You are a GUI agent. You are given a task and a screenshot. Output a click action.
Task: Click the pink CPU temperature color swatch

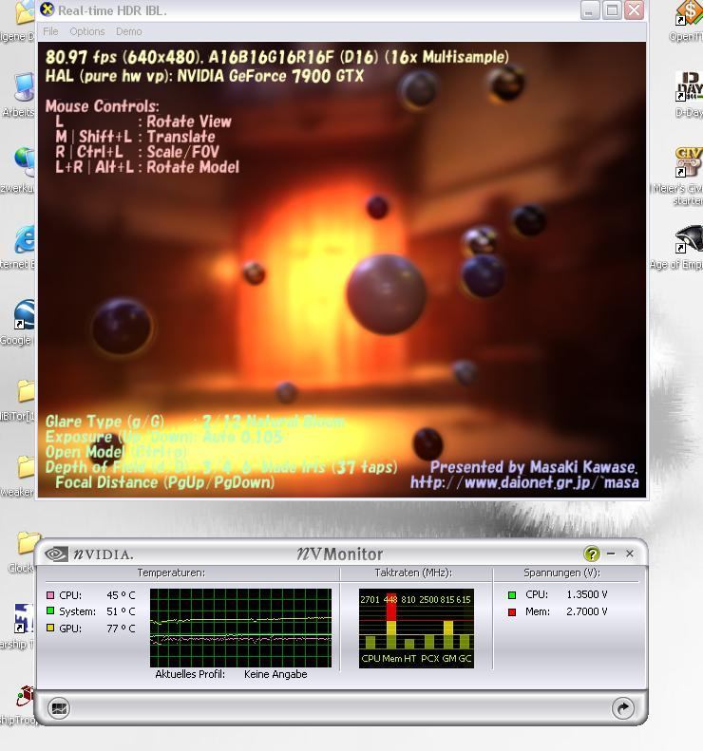[x=50, y=595]
